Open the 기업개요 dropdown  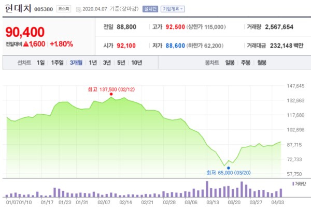[x=173, y=9]
